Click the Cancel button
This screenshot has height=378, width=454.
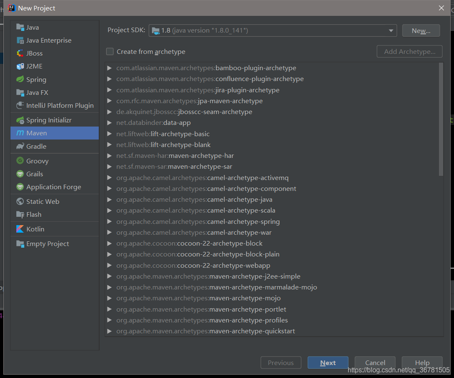click(375, 363)
